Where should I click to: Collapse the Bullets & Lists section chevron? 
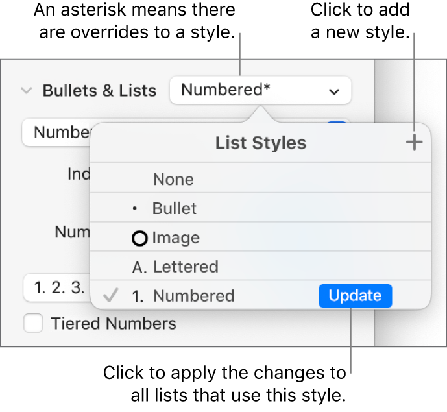[26, 91]
